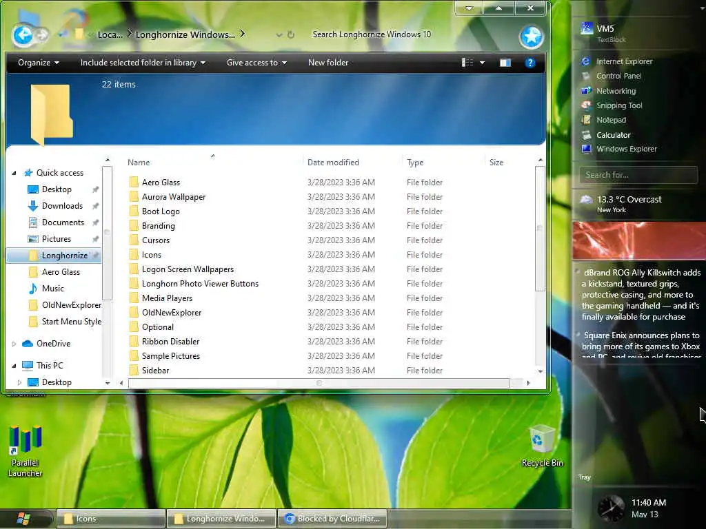Click the Search Longhornize Windows 10 field
The image size is (706, 529).
point(372,34)
